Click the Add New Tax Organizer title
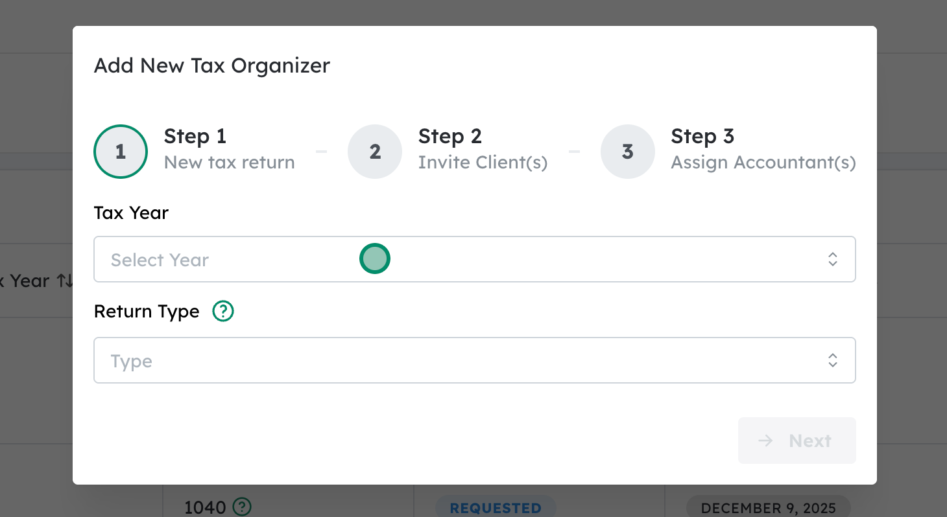Viewport: 947px width, 517px height. (x=212, y=65)
